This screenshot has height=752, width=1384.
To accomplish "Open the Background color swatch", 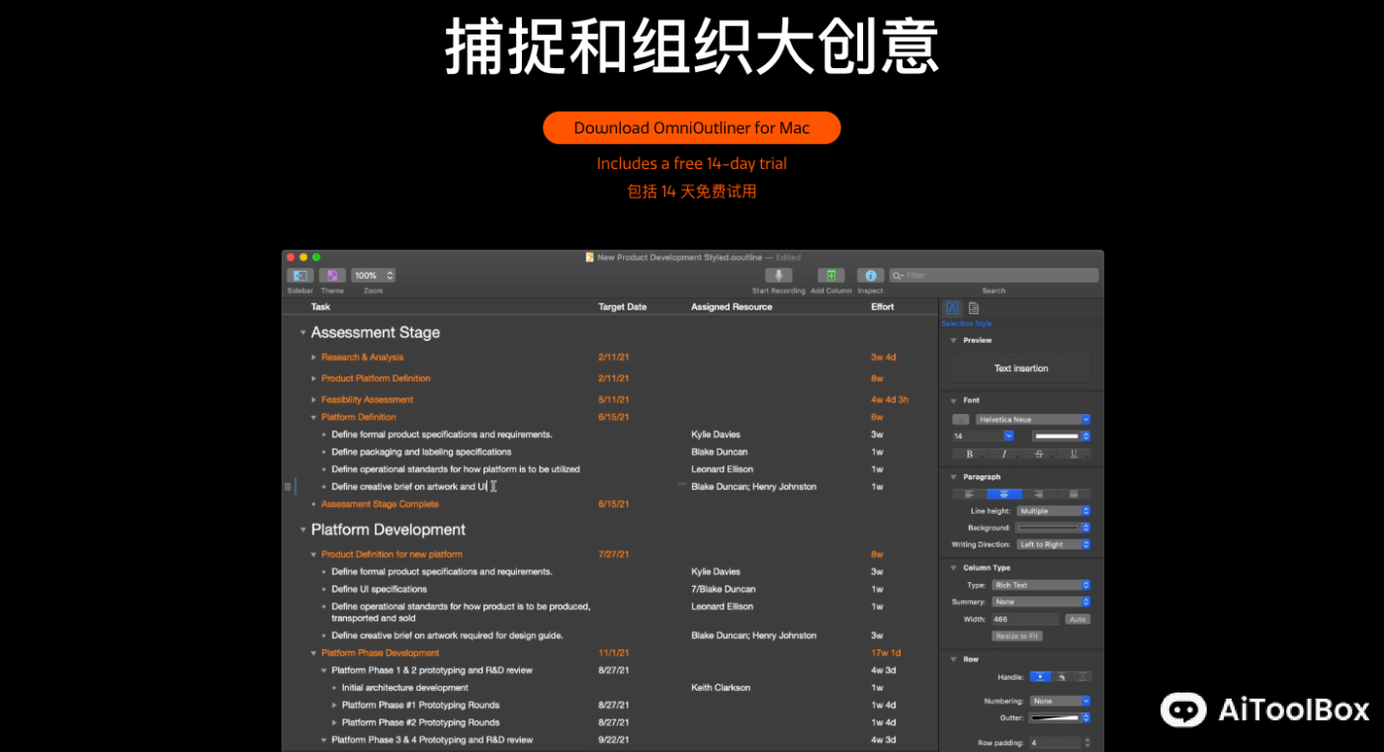I will pos(1053,528).
